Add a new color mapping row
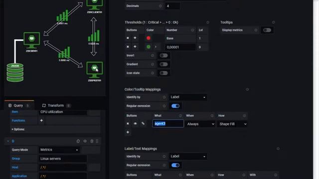The width and height of the screenshot is (319, 179). click(128, 132)
